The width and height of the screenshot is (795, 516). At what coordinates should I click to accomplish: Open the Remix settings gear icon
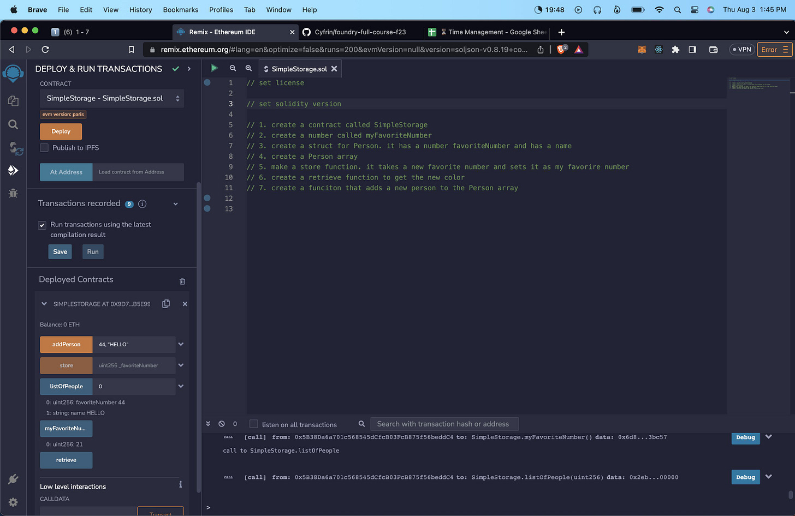pos(13,502)
